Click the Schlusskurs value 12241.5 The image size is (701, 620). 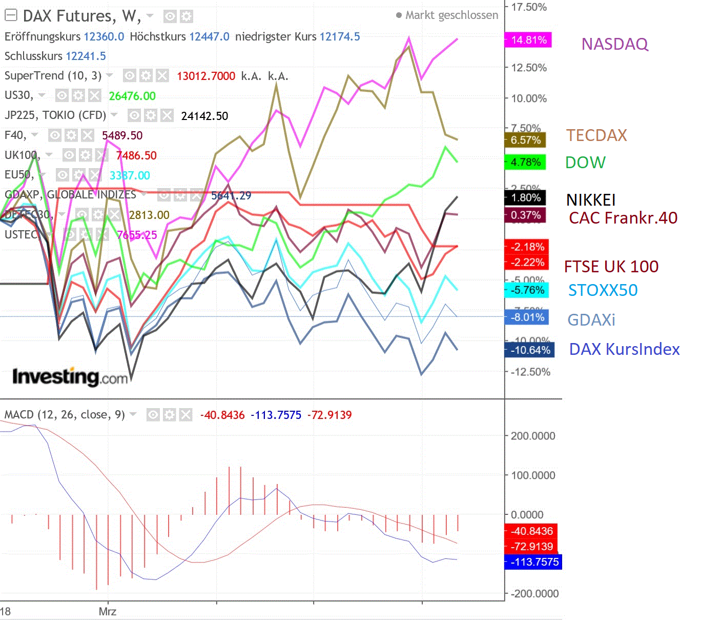click(86, 56)
